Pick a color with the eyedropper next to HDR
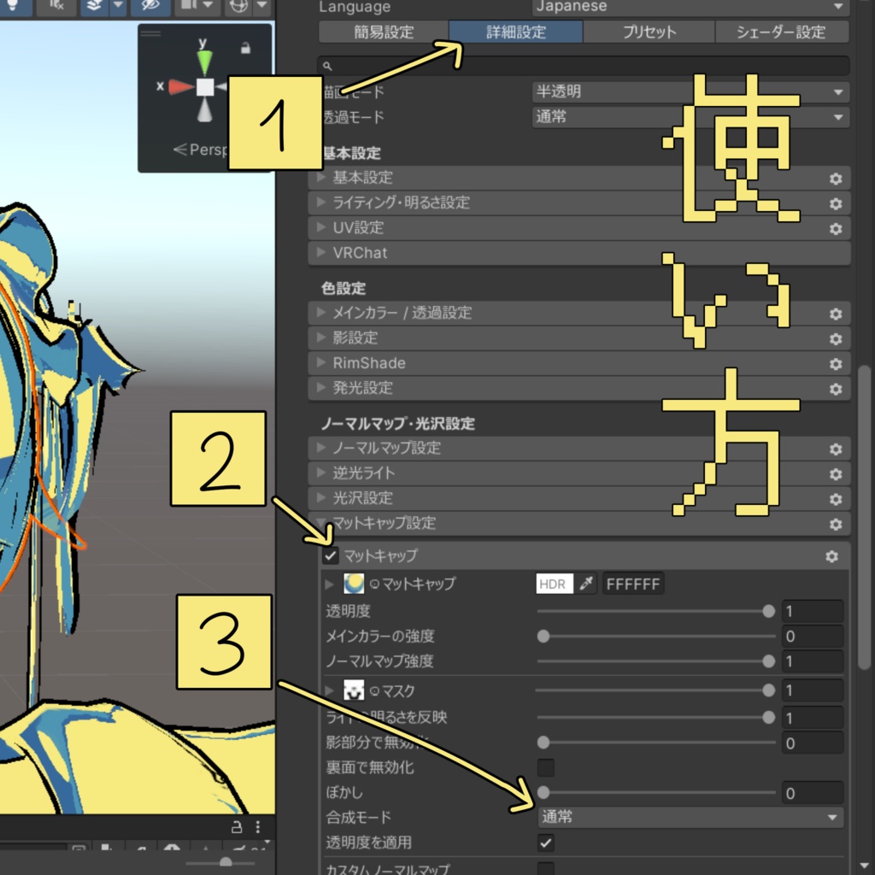The height and width of the screenshot is (875, 875). click(x=587, y=584)
